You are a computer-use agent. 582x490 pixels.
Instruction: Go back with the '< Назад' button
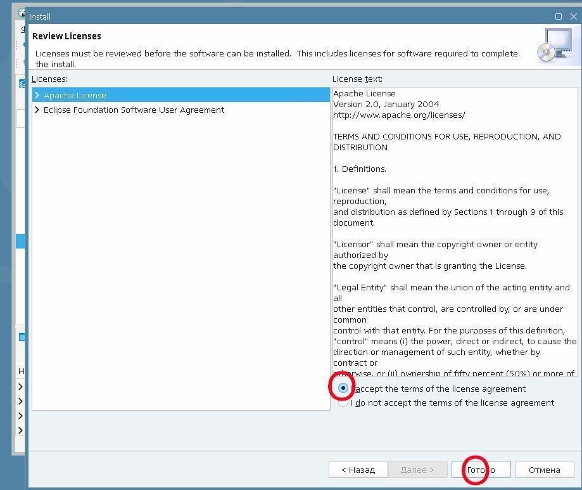tap(358, 470)
